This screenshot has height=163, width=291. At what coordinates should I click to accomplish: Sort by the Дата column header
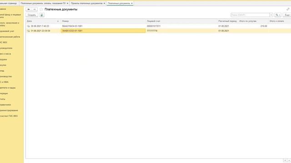tap(43, 21)
